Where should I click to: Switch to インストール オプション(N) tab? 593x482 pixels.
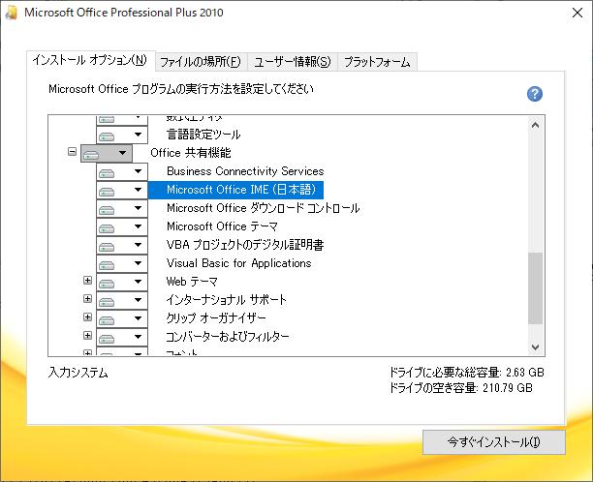(x=90, y=60)
